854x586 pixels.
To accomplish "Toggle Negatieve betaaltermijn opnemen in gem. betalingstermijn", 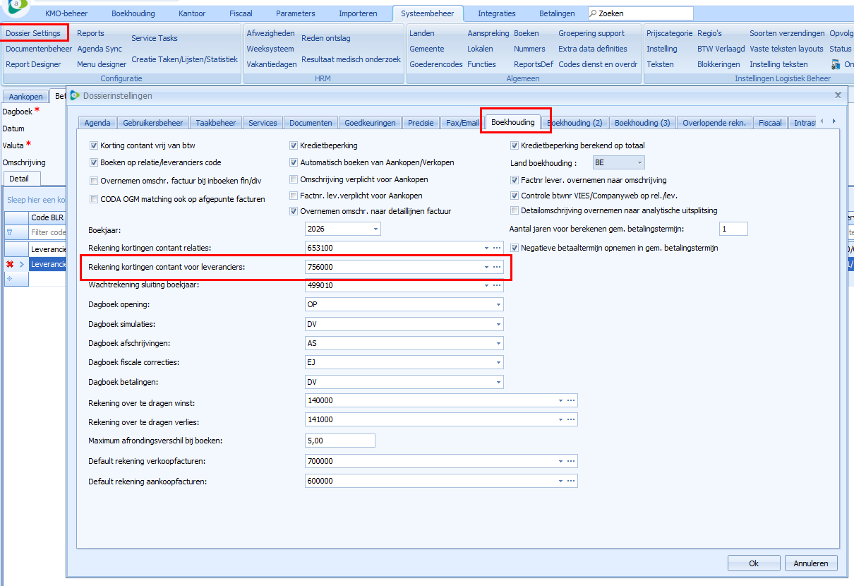I will (x=515, y=248).
